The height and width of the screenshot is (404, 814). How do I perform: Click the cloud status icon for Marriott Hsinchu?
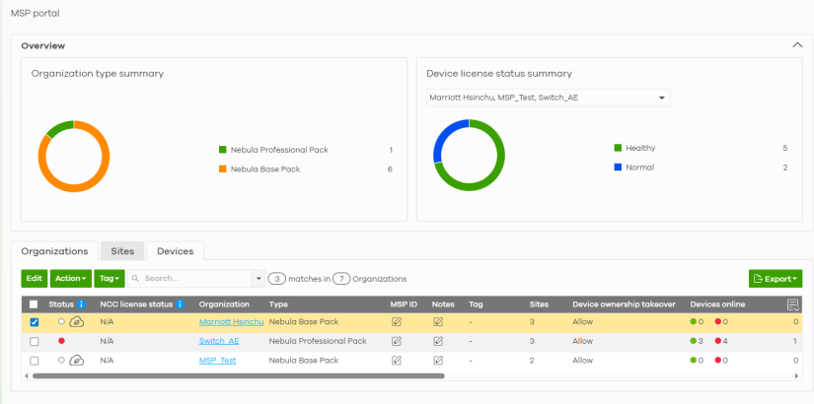coord(77,322)
